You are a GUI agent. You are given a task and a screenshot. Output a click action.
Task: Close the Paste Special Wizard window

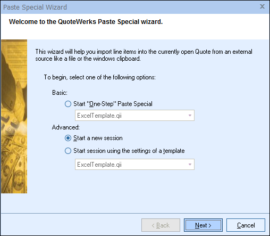262,6
